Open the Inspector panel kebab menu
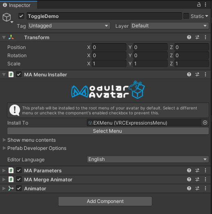The height and width of the screenshot is (214, 212). pos(205,4)
